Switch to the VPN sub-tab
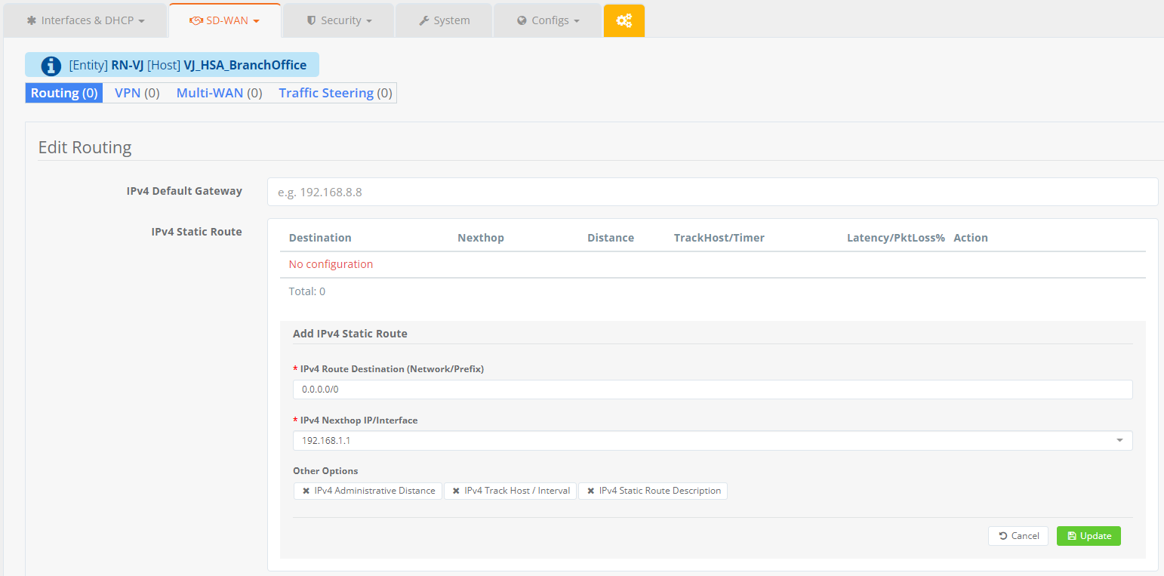1164x576 pixels. [x=137, y=93]
